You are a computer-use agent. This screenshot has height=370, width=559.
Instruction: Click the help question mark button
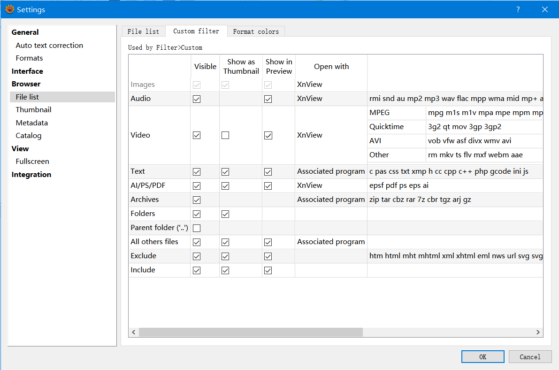518,9
